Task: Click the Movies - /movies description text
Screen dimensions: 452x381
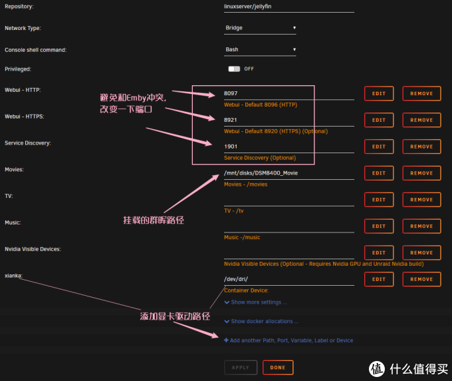Action: pyautogui.click(x=245, y=185)
